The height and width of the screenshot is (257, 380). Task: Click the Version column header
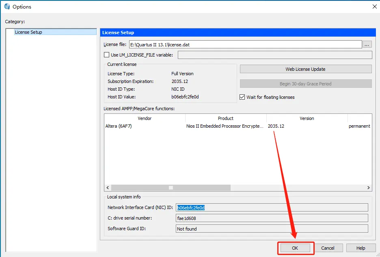307,118
